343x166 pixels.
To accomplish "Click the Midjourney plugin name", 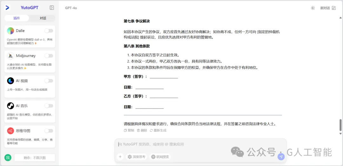I will (26, 56).
